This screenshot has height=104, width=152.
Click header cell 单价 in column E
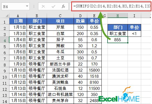point(94,21)
